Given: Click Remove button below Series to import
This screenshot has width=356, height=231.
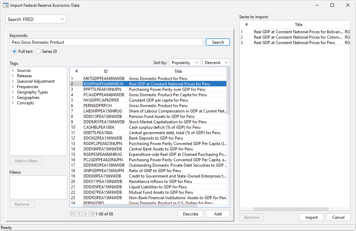Looking at the screenshot, I should click(251, 217).
